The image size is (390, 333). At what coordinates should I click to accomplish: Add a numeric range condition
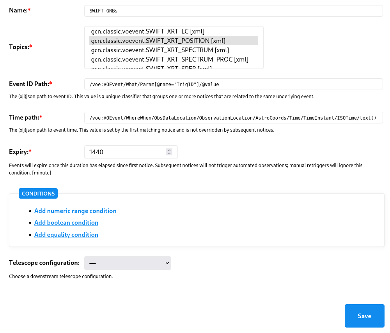75,211
